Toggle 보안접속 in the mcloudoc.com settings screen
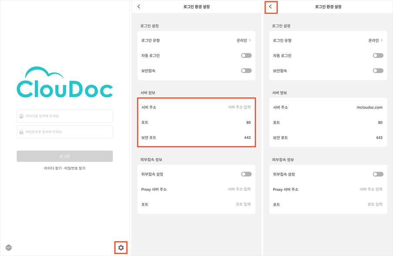This screenshot has width=393, height=256. (378, 71)
